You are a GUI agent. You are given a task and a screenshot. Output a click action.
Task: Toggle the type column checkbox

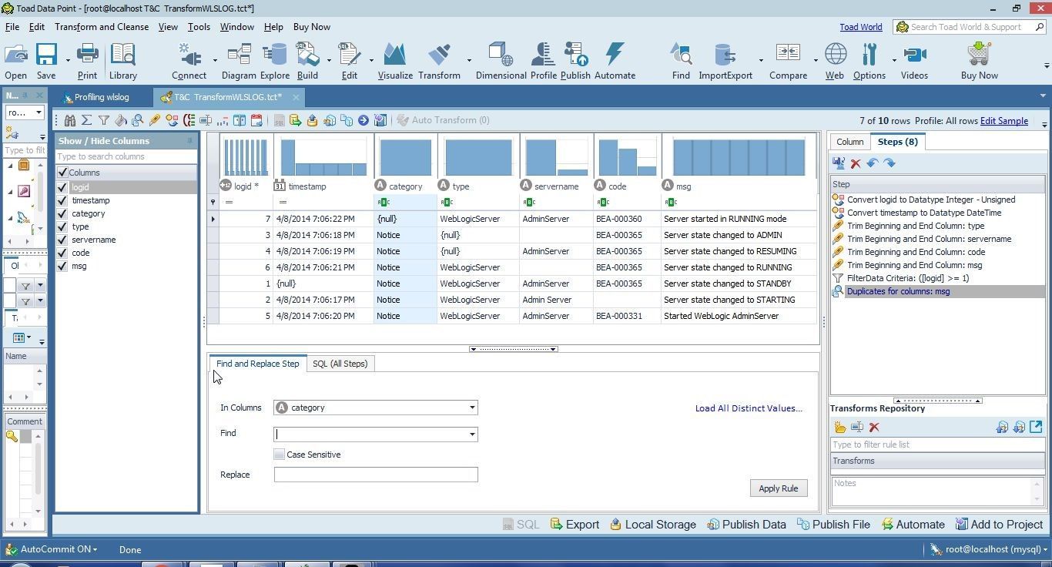pyautogui.click(x=62, y=226)
